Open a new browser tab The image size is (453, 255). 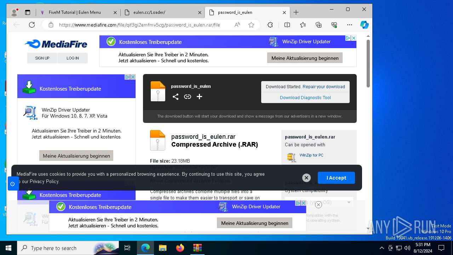click(296, 12)
